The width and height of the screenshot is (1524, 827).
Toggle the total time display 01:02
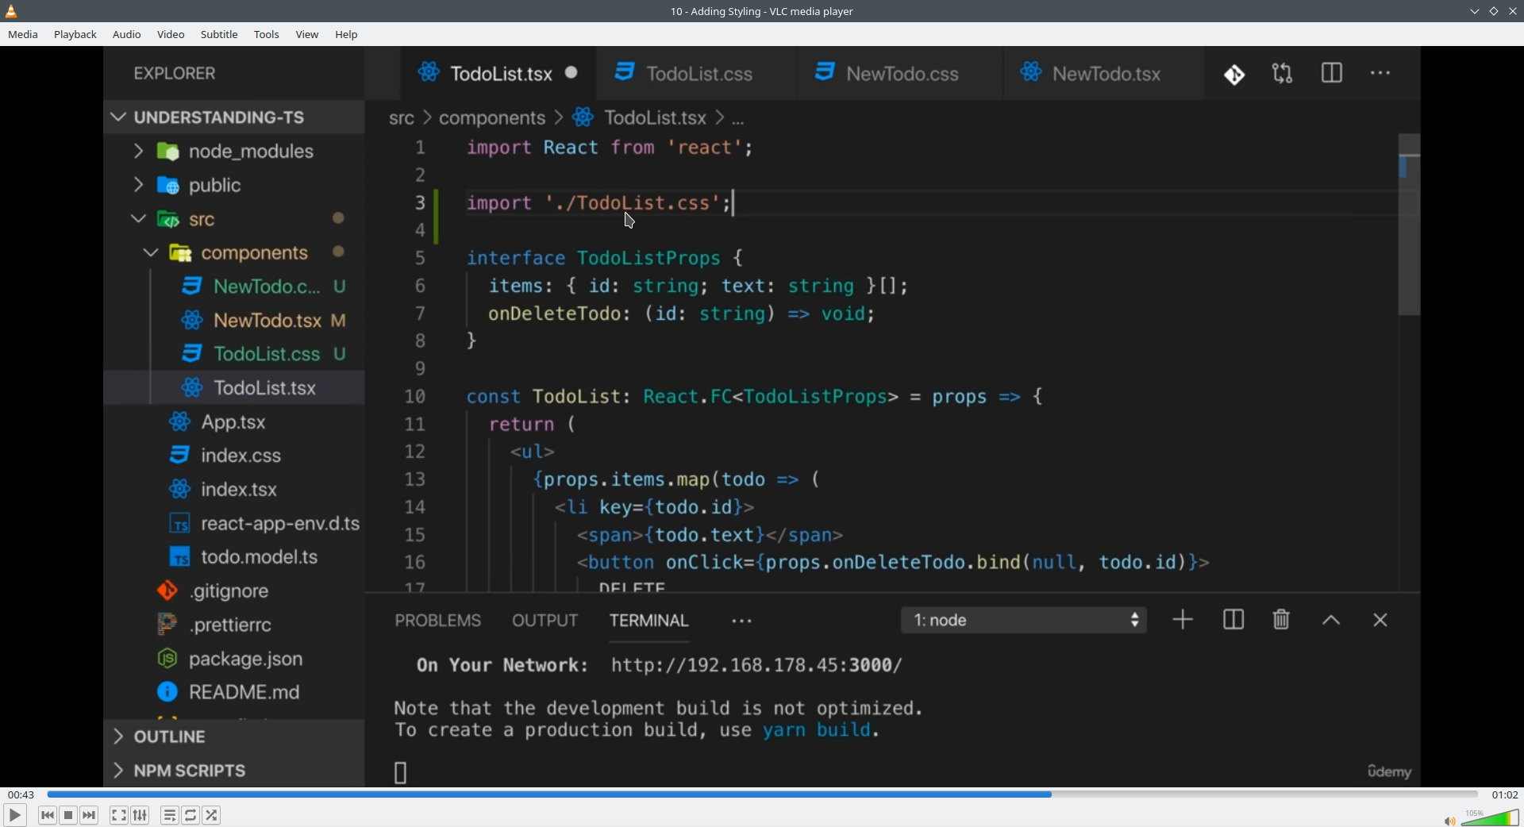[x=1504, y=794]
